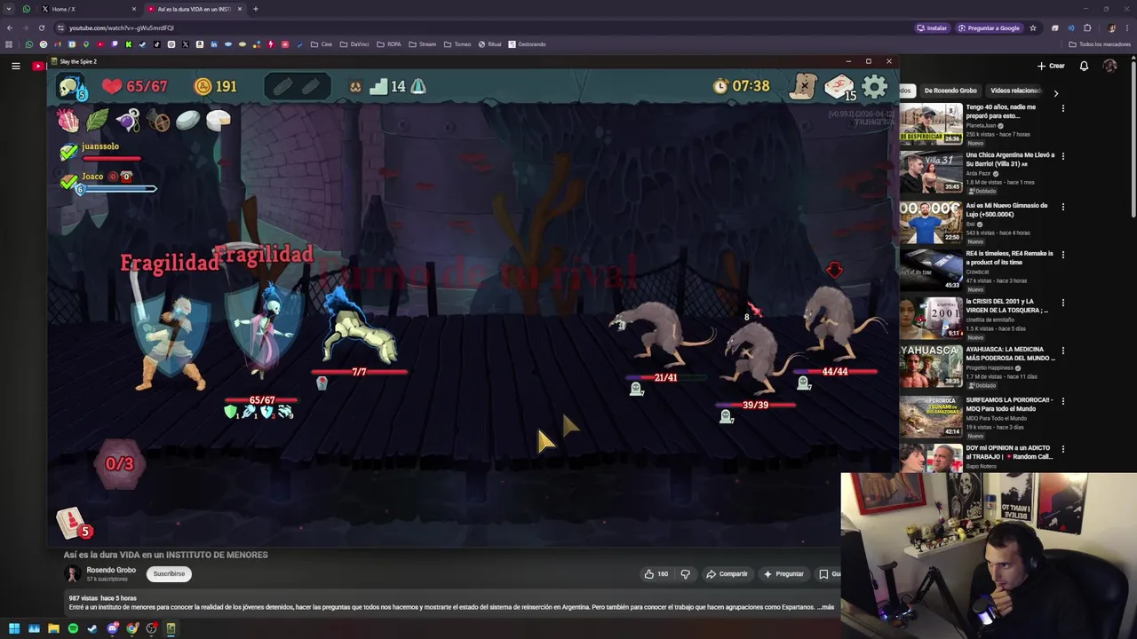Click the skull character portrait icon
The width and height of the screenshot is (1137, 639).
[x=71, y=86]
